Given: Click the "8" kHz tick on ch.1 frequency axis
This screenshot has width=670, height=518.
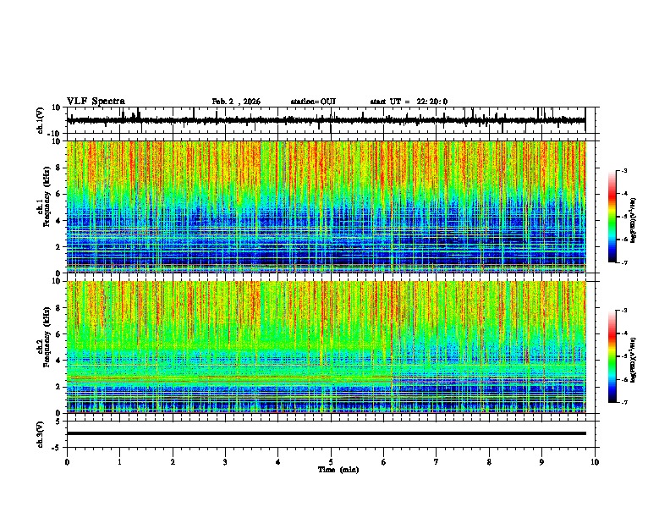Looking at the screenshot, I should tap(58, 168).
